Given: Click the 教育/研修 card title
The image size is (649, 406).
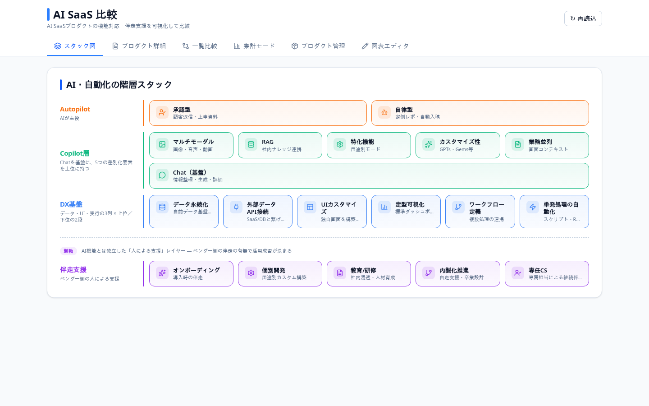Looking at the screenshot, I should (363, 270).
